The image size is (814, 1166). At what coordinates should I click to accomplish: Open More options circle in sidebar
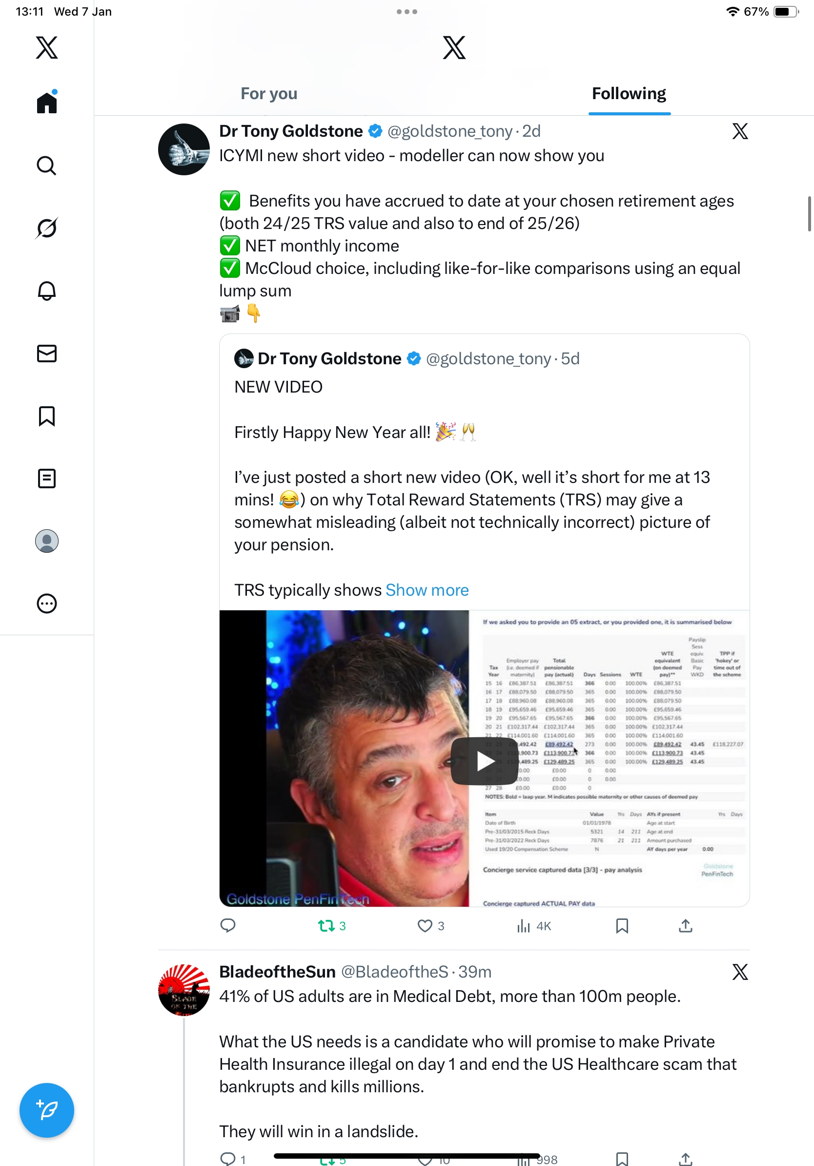pyautogui.click(x=47, y=604)
